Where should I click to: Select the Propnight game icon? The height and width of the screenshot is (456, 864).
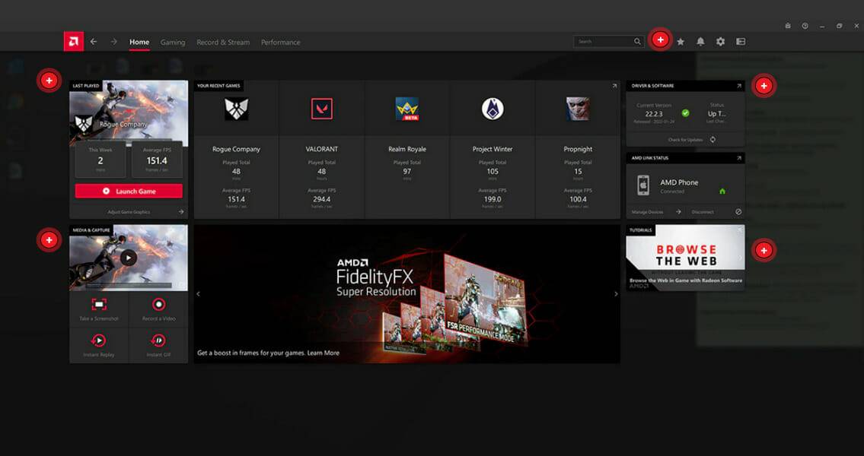pos(578,109)
